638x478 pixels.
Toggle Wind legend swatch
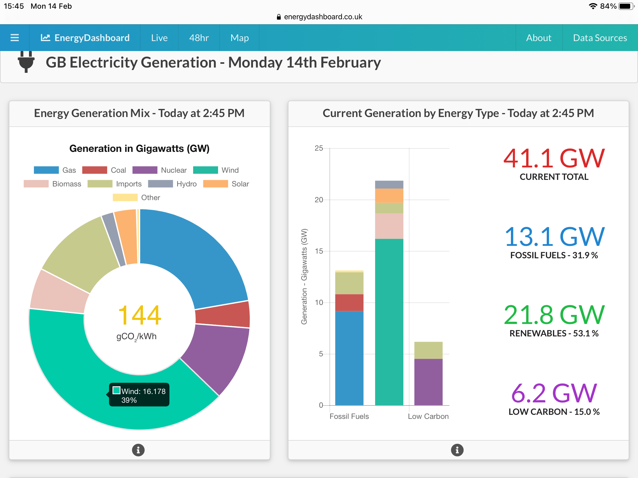[x=206, y=170]
